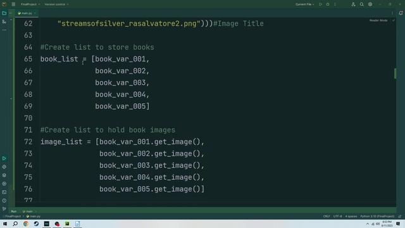Click the "#Create list to store books" comment
The image size is (405, 228).
point(97,47)
